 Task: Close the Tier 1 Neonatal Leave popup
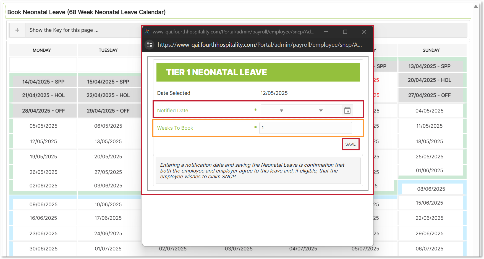[x=364, y=32]
